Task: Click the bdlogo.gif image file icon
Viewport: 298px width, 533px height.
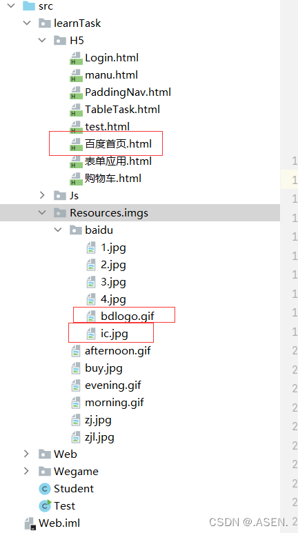Action: pos(91,316)
